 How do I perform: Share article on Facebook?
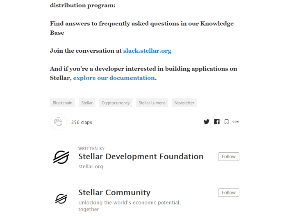point(217,122)
